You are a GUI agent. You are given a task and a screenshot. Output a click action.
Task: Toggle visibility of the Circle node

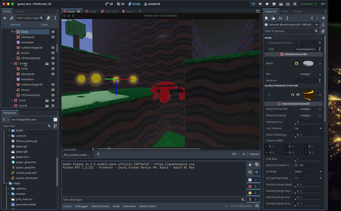point(53,32)
